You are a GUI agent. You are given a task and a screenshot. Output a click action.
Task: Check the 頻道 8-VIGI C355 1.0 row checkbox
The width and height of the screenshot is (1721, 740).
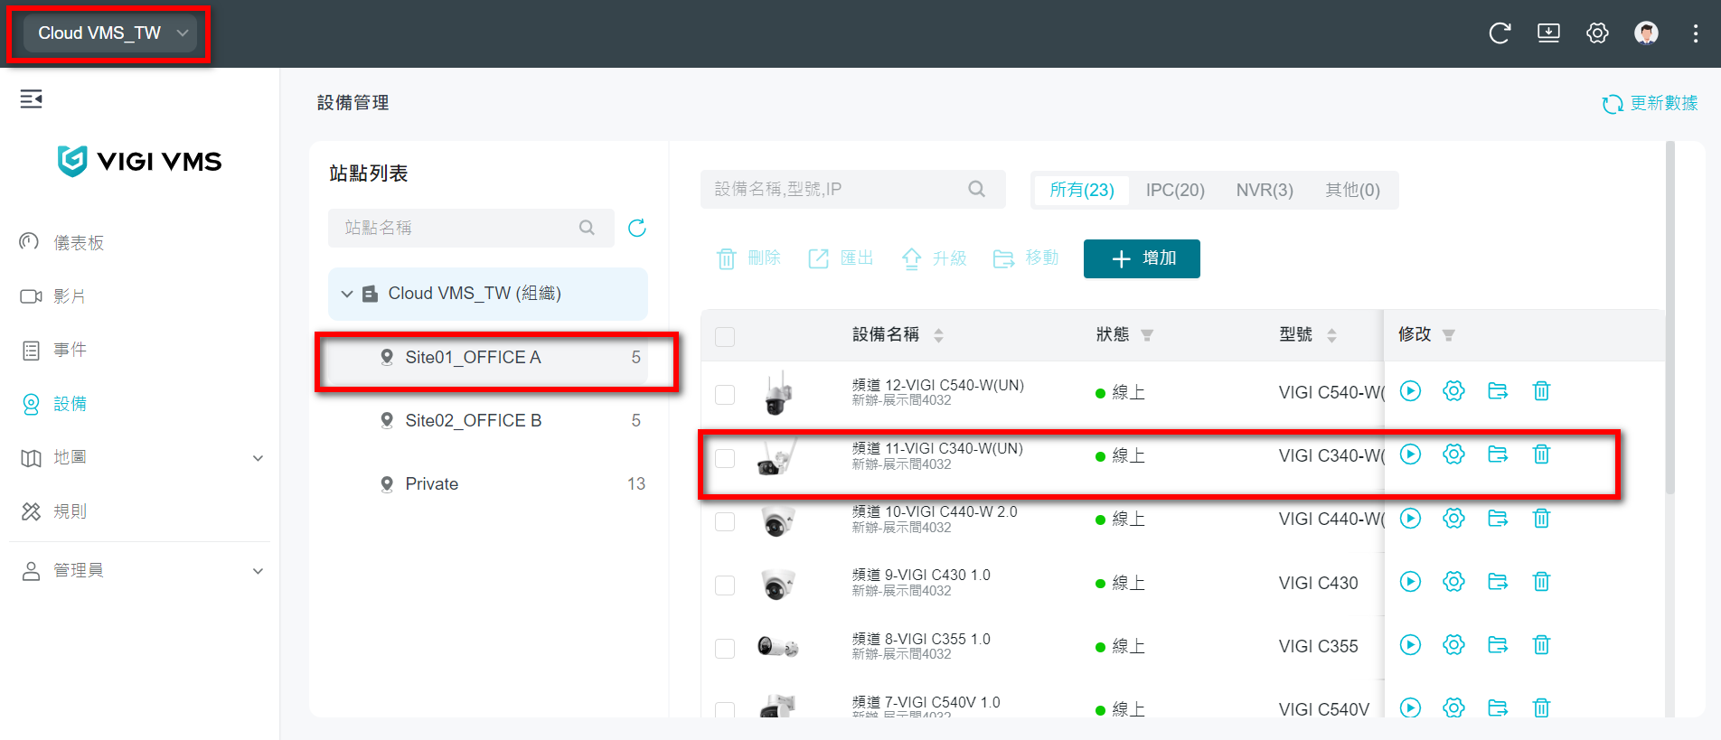725,648
